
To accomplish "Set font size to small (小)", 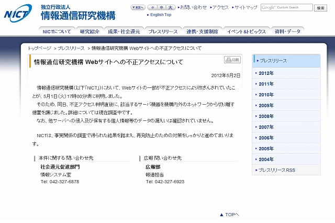I will tap(152, 7).
